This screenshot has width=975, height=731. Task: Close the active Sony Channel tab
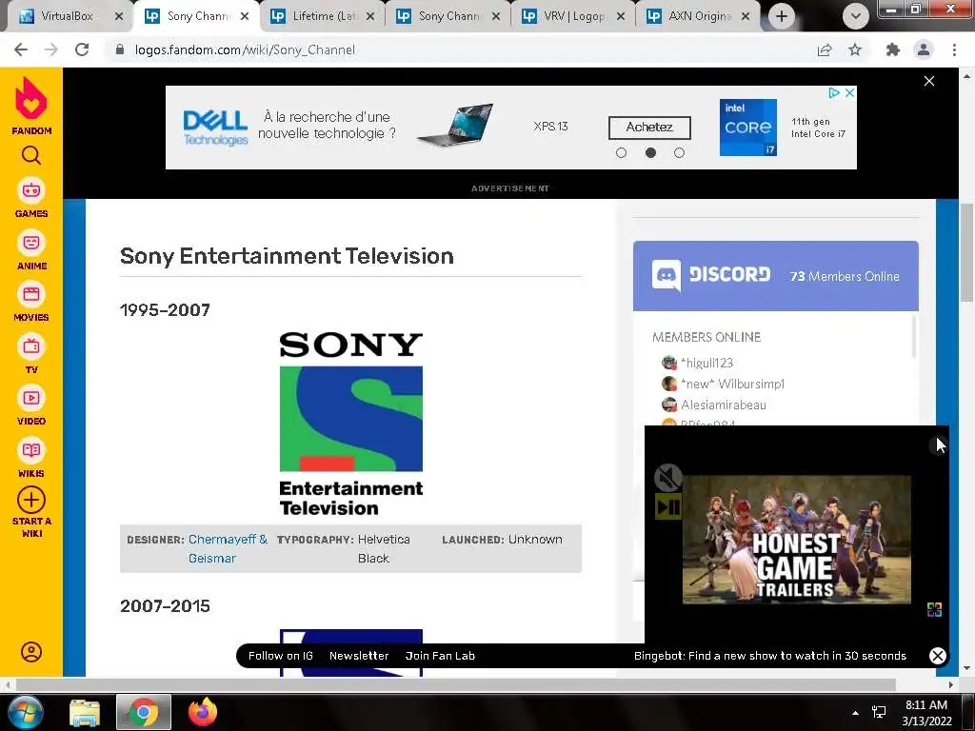[245, 16]
